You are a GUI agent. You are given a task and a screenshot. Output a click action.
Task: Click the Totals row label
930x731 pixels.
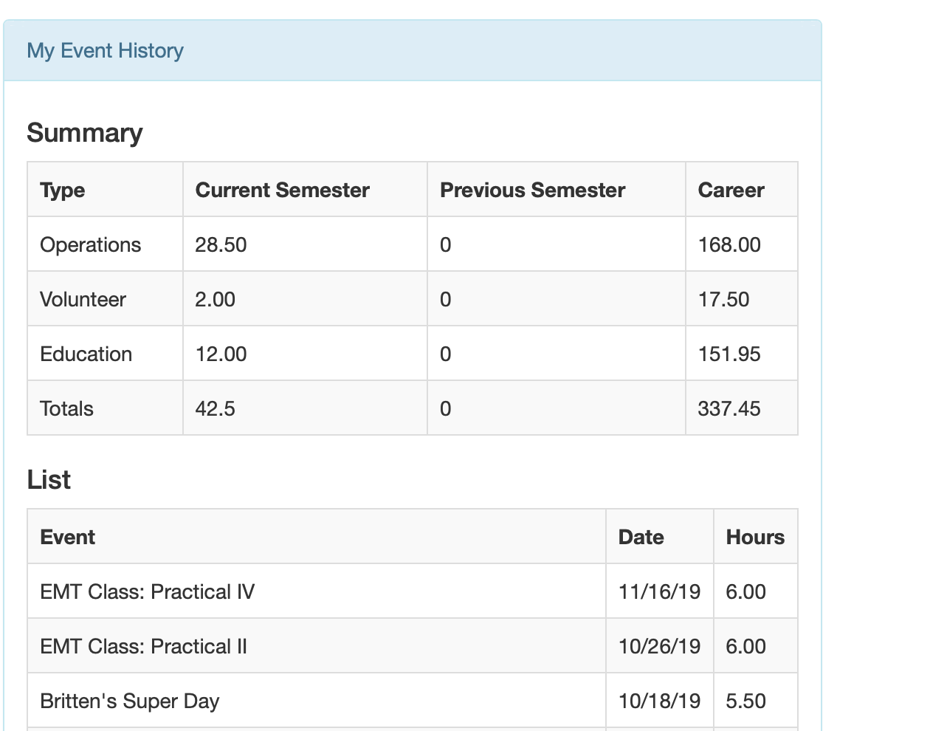66,409
